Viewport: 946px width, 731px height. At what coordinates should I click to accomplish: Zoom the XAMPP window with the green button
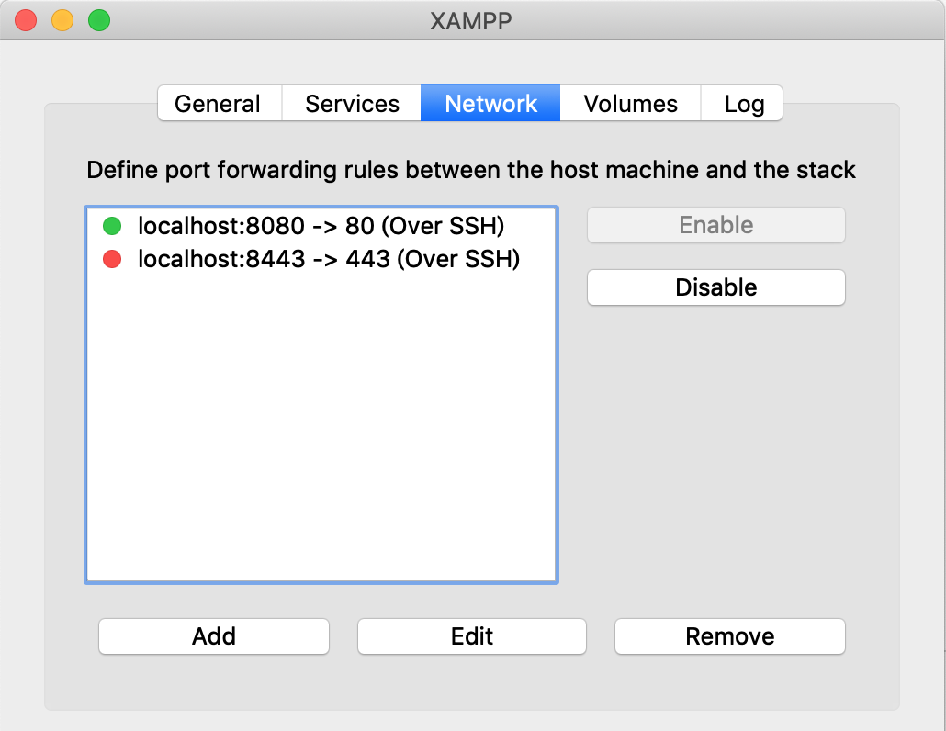[x=99, y=20]
